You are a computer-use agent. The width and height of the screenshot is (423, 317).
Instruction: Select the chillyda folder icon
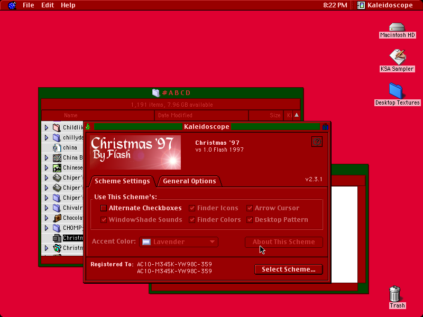(57, 137)
